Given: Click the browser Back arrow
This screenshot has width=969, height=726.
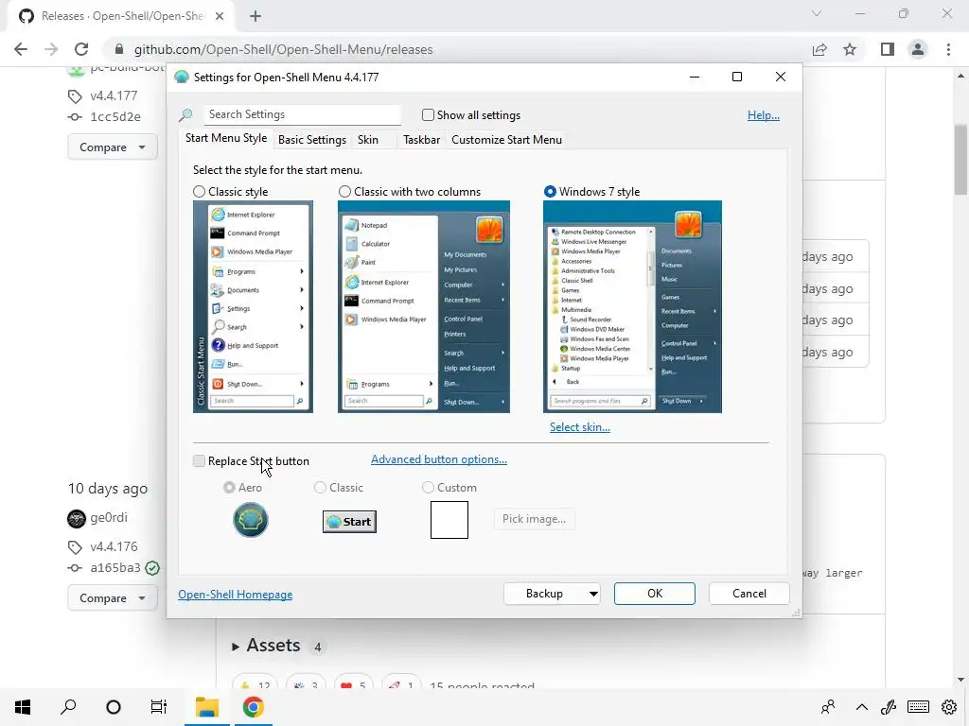Looking at the screenshot, I should pyautogui.click(x=21, y=49).
